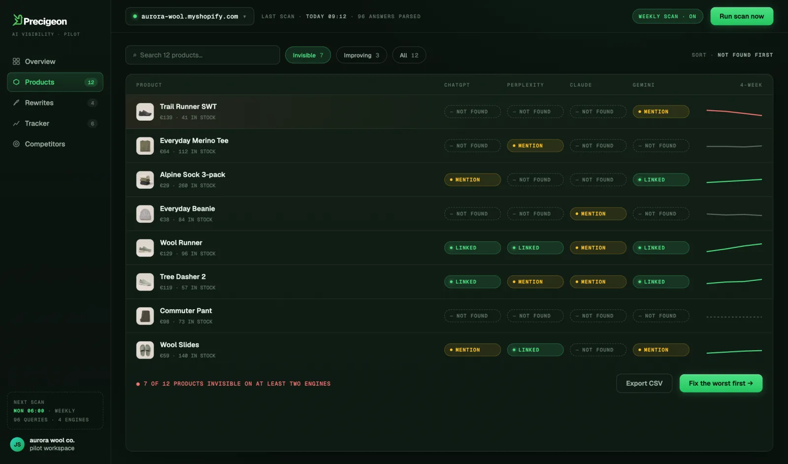Click Wool Runner ChatGPT Linked badge
This screenshot has height=464, width=788.
click(472, 248)
